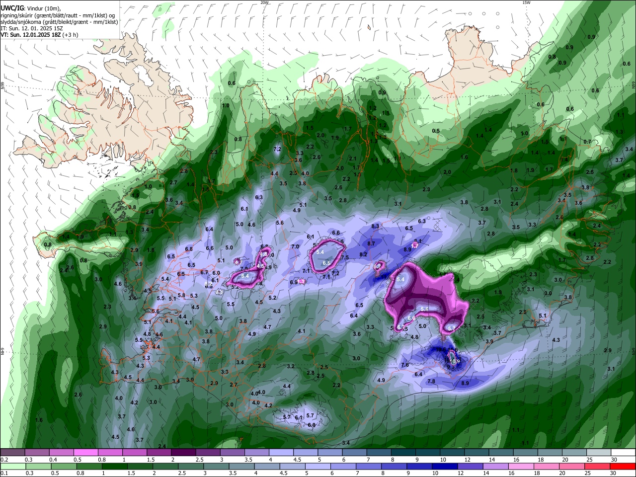Click the dark teal 8 swatch on upper scale
636x477 pixels.
pos(403,453)
